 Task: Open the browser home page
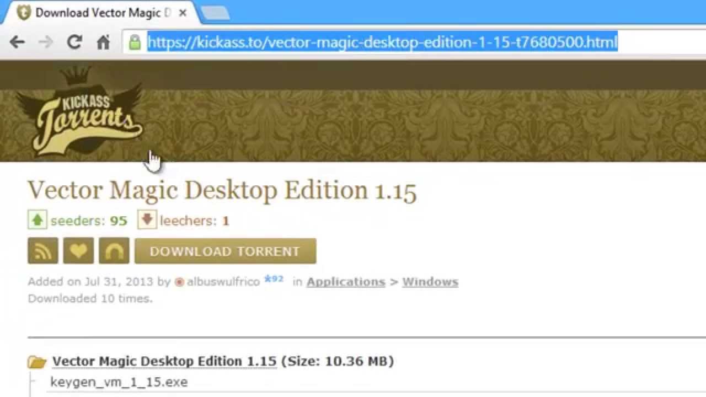tap(104, 41)
